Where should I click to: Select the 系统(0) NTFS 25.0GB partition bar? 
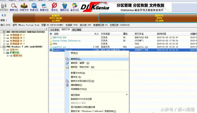[x=56, y=18]
